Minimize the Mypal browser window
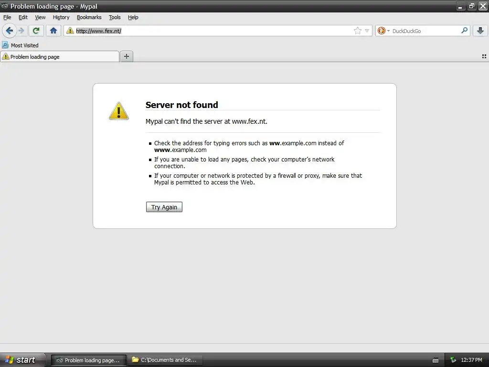The image size is (489, 367). click(460, 6)
